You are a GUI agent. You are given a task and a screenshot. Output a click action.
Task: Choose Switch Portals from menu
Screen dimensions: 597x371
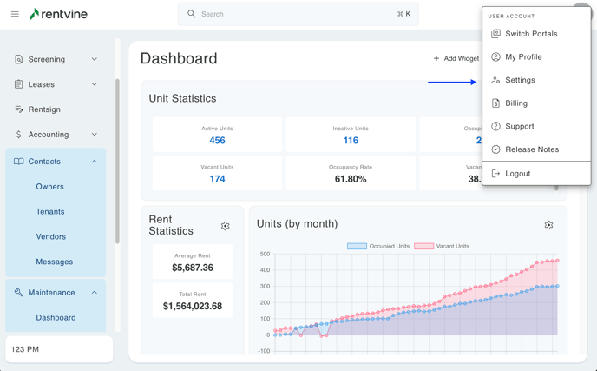click(531, 34)
